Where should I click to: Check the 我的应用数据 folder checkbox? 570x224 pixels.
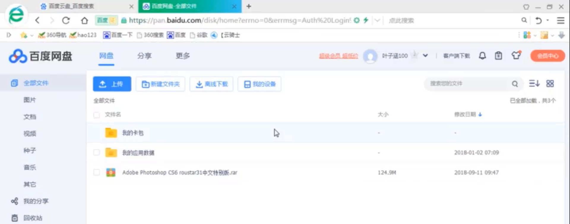pos(96,152)
